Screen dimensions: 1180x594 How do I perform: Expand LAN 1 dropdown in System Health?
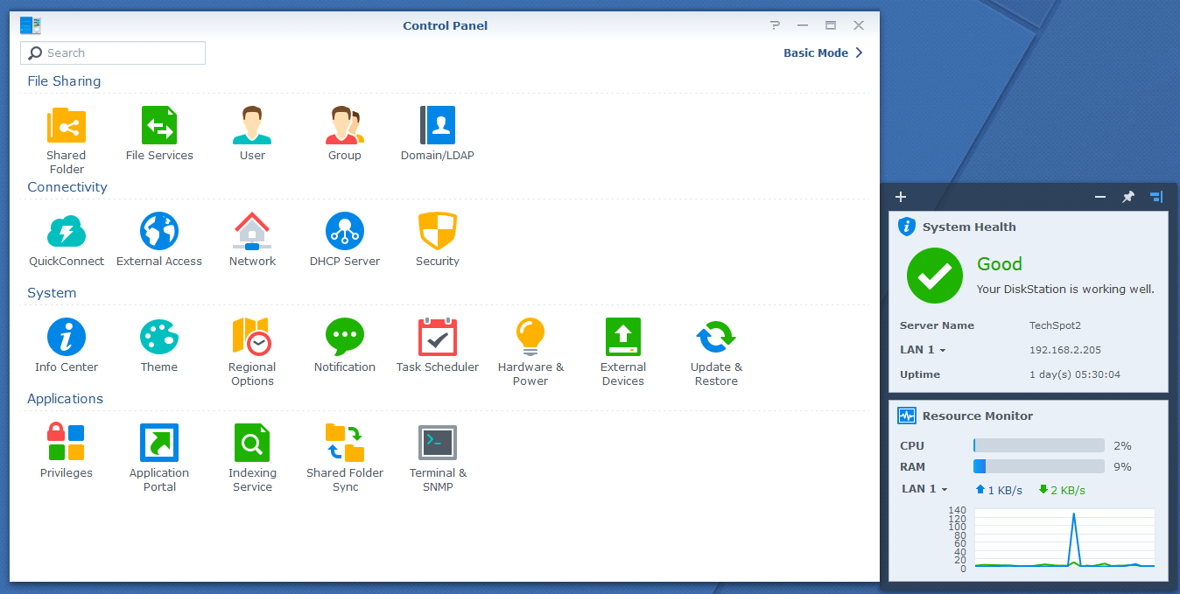pyautogui.click(x=923, y=350)
